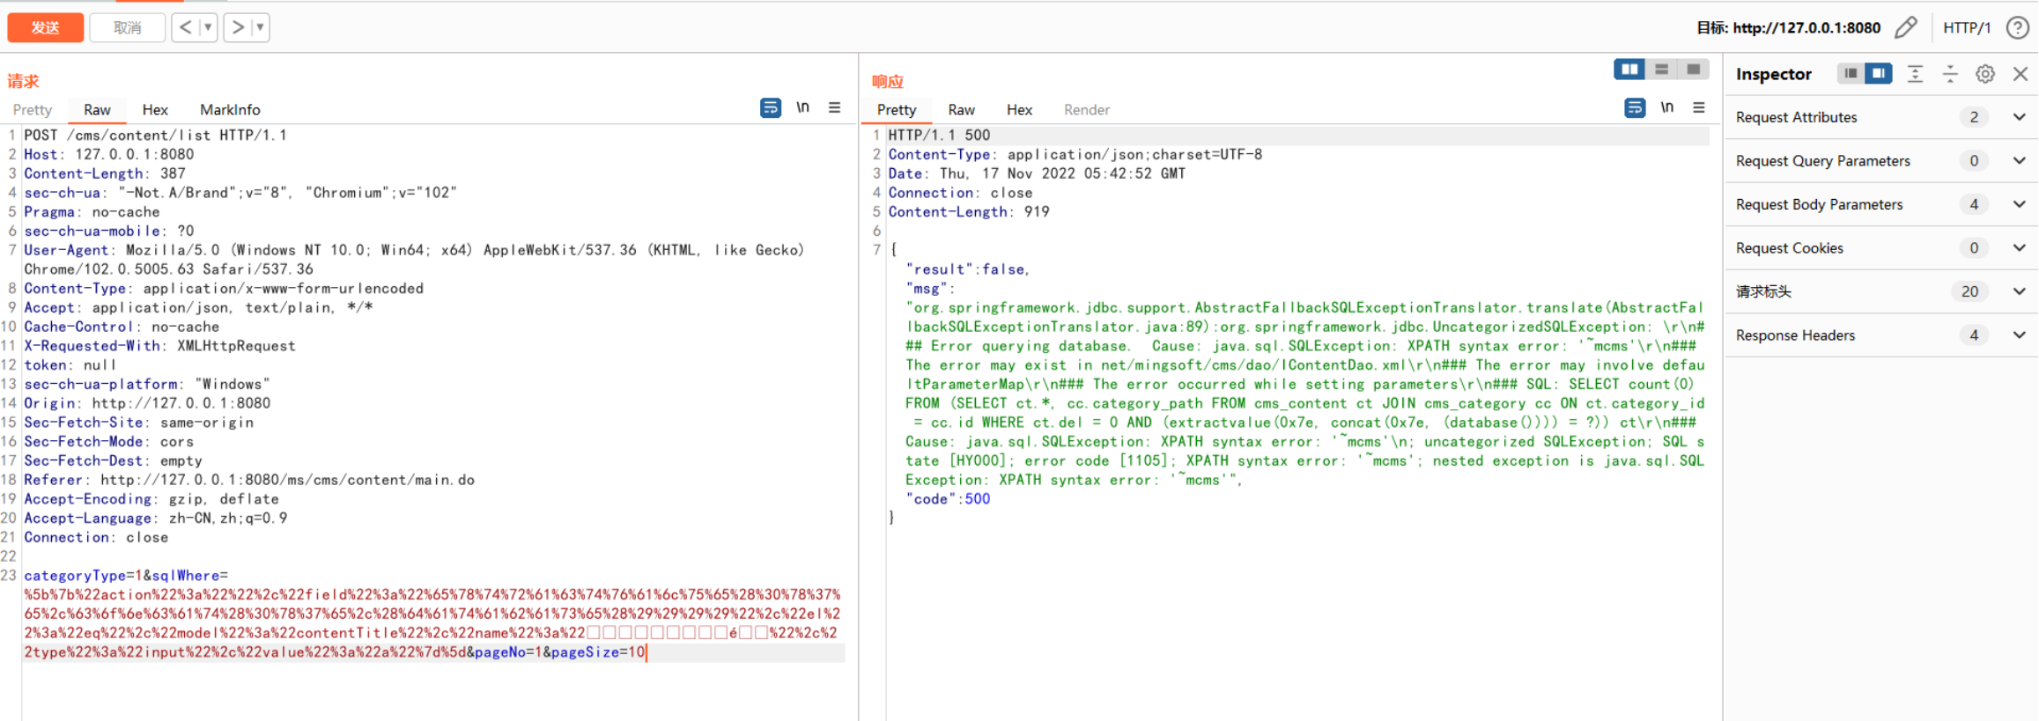Click the Request Attributes count badge 2
2039x721 pixels.
click(1974, 117)
